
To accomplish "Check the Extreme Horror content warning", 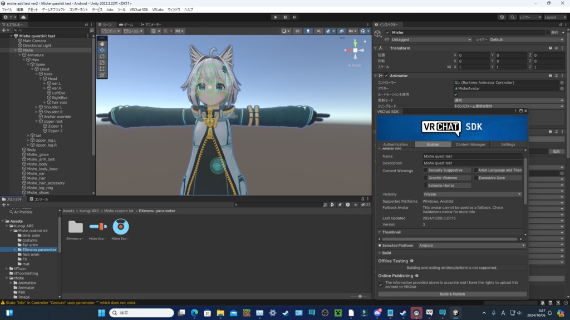I will tap(425, 186).
